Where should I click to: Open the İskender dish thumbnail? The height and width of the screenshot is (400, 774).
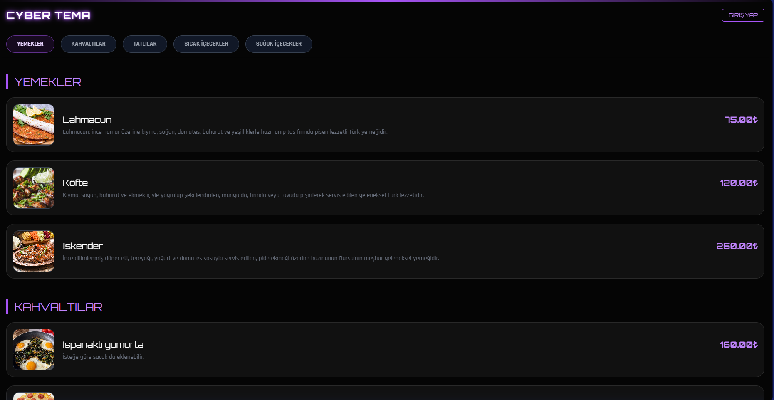tap(33, 251)
